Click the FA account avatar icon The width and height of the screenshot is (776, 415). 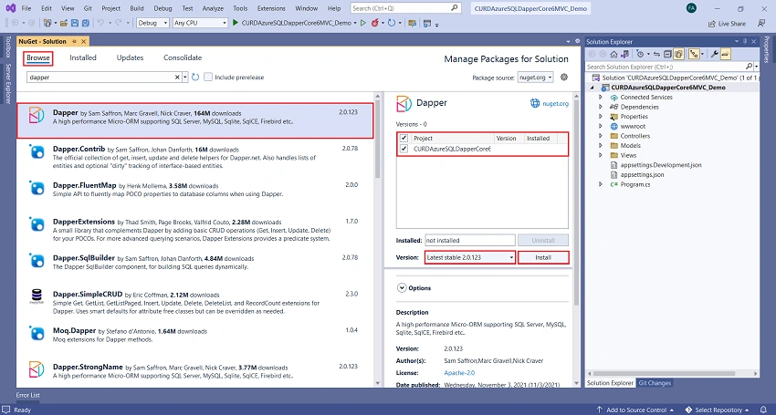691,8
